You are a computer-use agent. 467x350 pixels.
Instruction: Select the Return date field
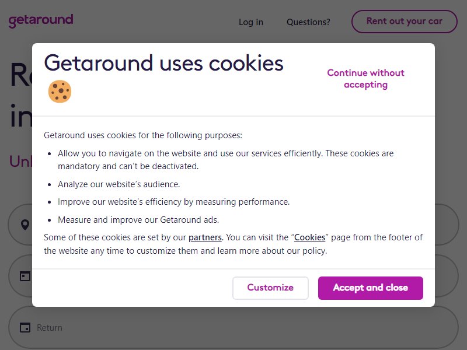[x=233, y=328]
